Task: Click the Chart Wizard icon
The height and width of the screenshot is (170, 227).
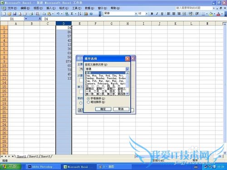Action: [86, 14]
